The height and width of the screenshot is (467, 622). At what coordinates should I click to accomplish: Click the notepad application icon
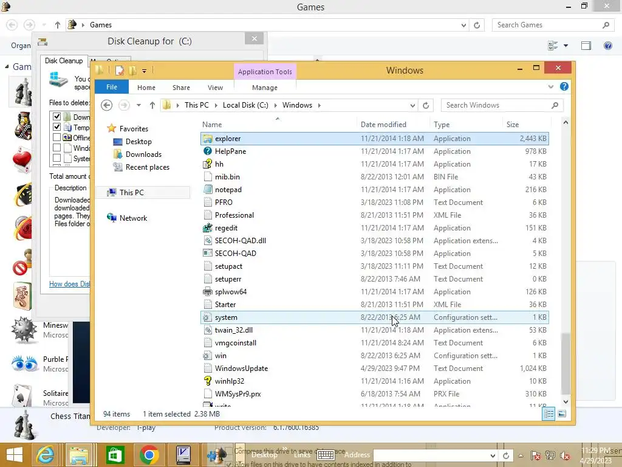208,190
